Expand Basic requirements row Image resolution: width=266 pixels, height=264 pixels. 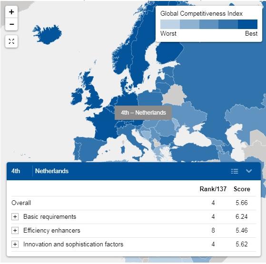(15, 216)
